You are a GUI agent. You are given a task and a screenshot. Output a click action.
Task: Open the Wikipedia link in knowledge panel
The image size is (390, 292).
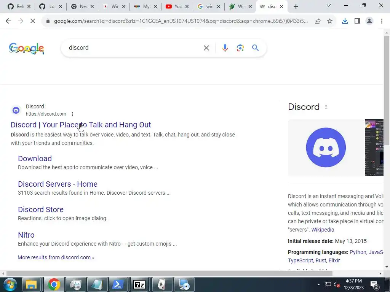tap(323, 230)
